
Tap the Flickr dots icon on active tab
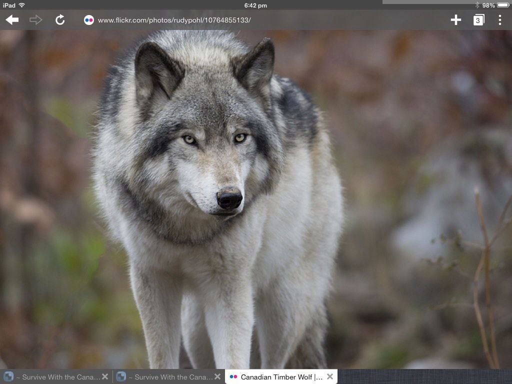point(233,377)
